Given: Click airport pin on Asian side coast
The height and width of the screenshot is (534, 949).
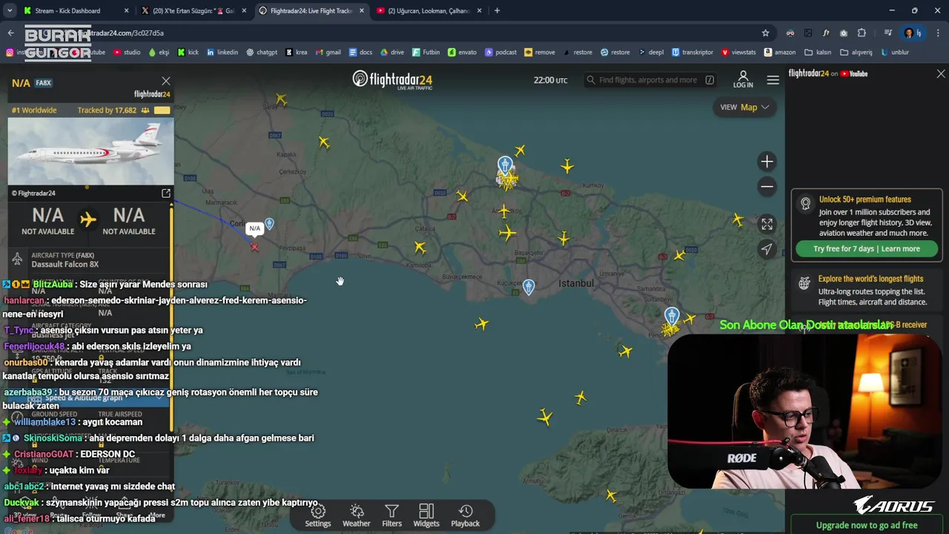Looking at the screenshot, I should pyautogui.click(x=672, y=317).
